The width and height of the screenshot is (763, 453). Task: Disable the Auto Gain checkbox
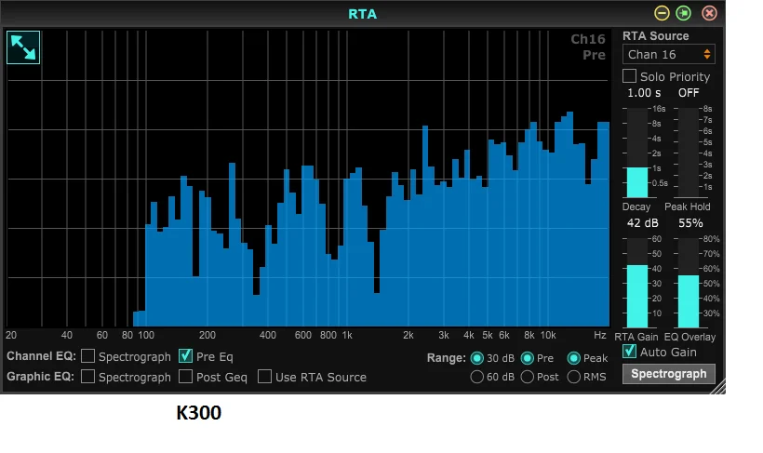pos(629,352)
